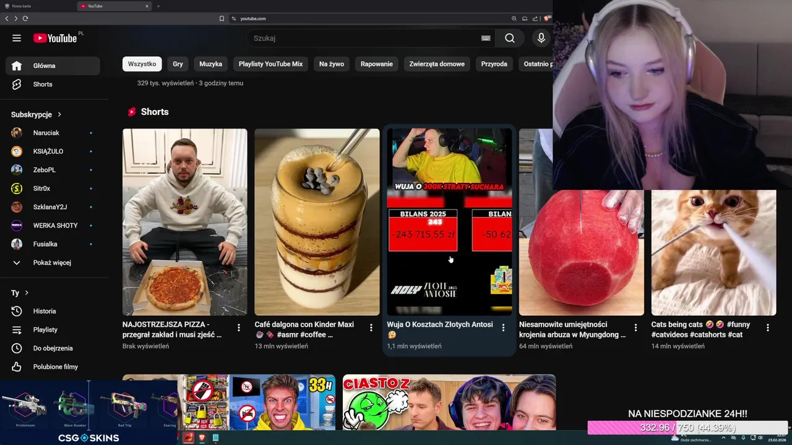This screenshot has width=792, height=445.
Task: Close the YouTube browser tab
Action: (147, 6)
